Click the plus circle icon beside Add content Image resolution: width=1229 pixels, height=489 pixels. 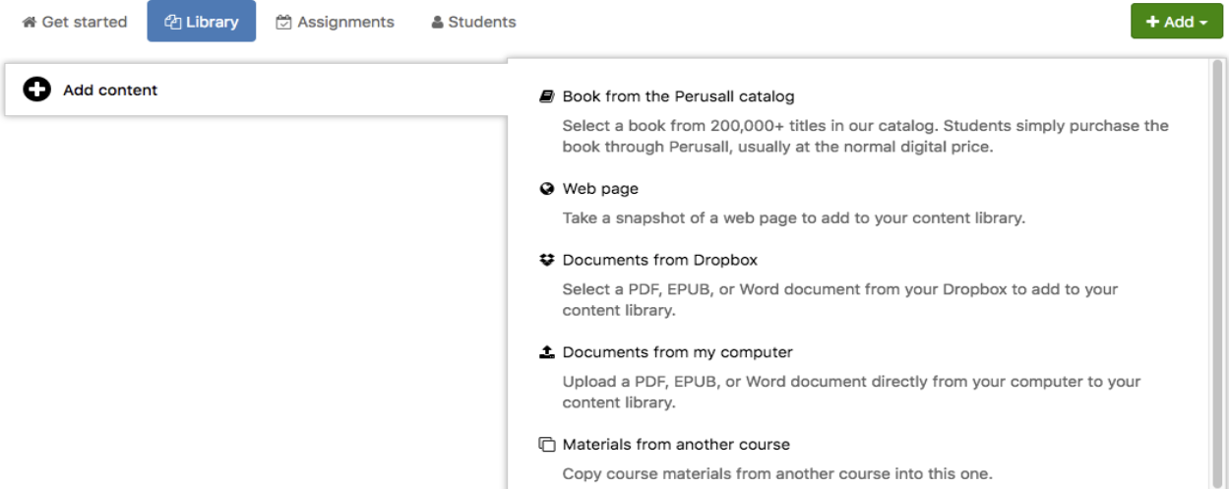(36, 91)
